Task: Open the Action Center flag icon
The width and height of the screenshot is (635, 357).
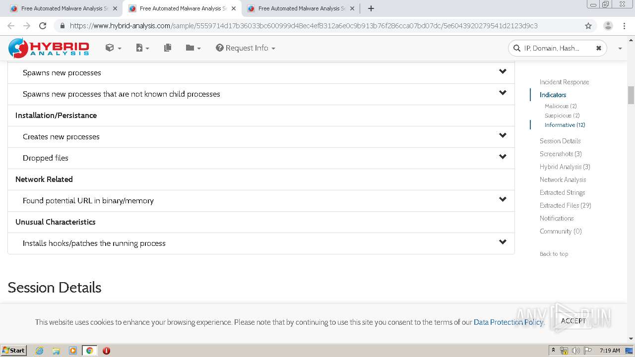Action: 587,351
